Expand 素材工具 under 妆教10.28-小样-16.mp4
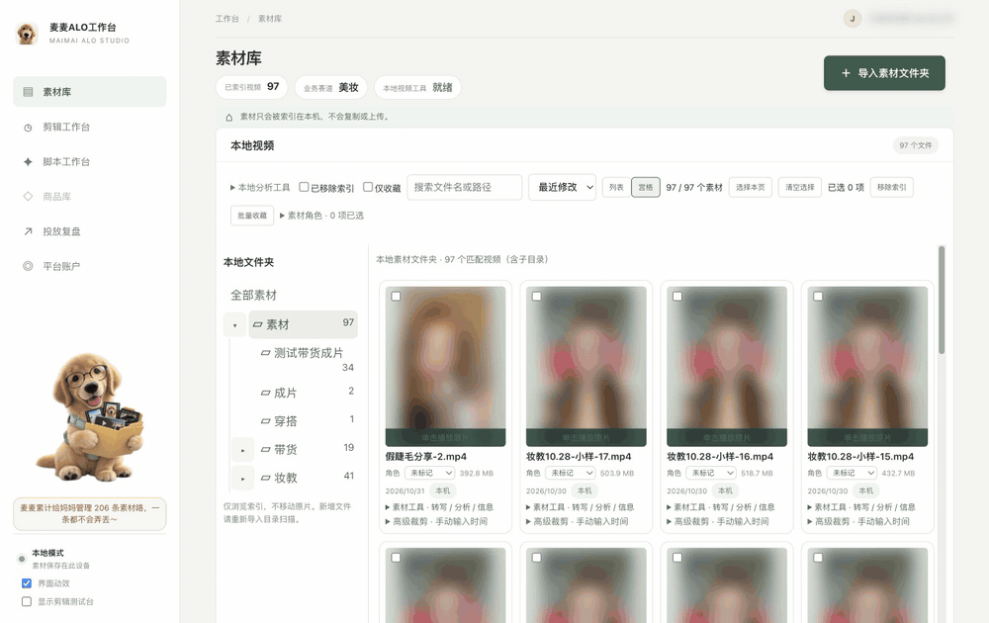 (x=721, y=507)
